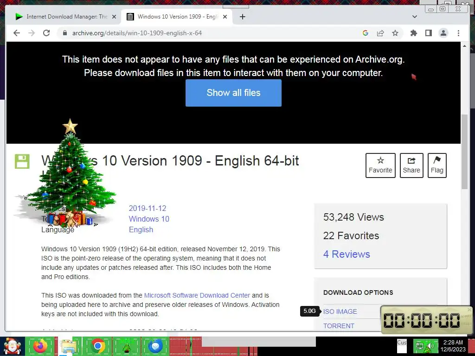475x356 pixels.
Task: Switch to Chrome in the taskbar
Action: 98,346
